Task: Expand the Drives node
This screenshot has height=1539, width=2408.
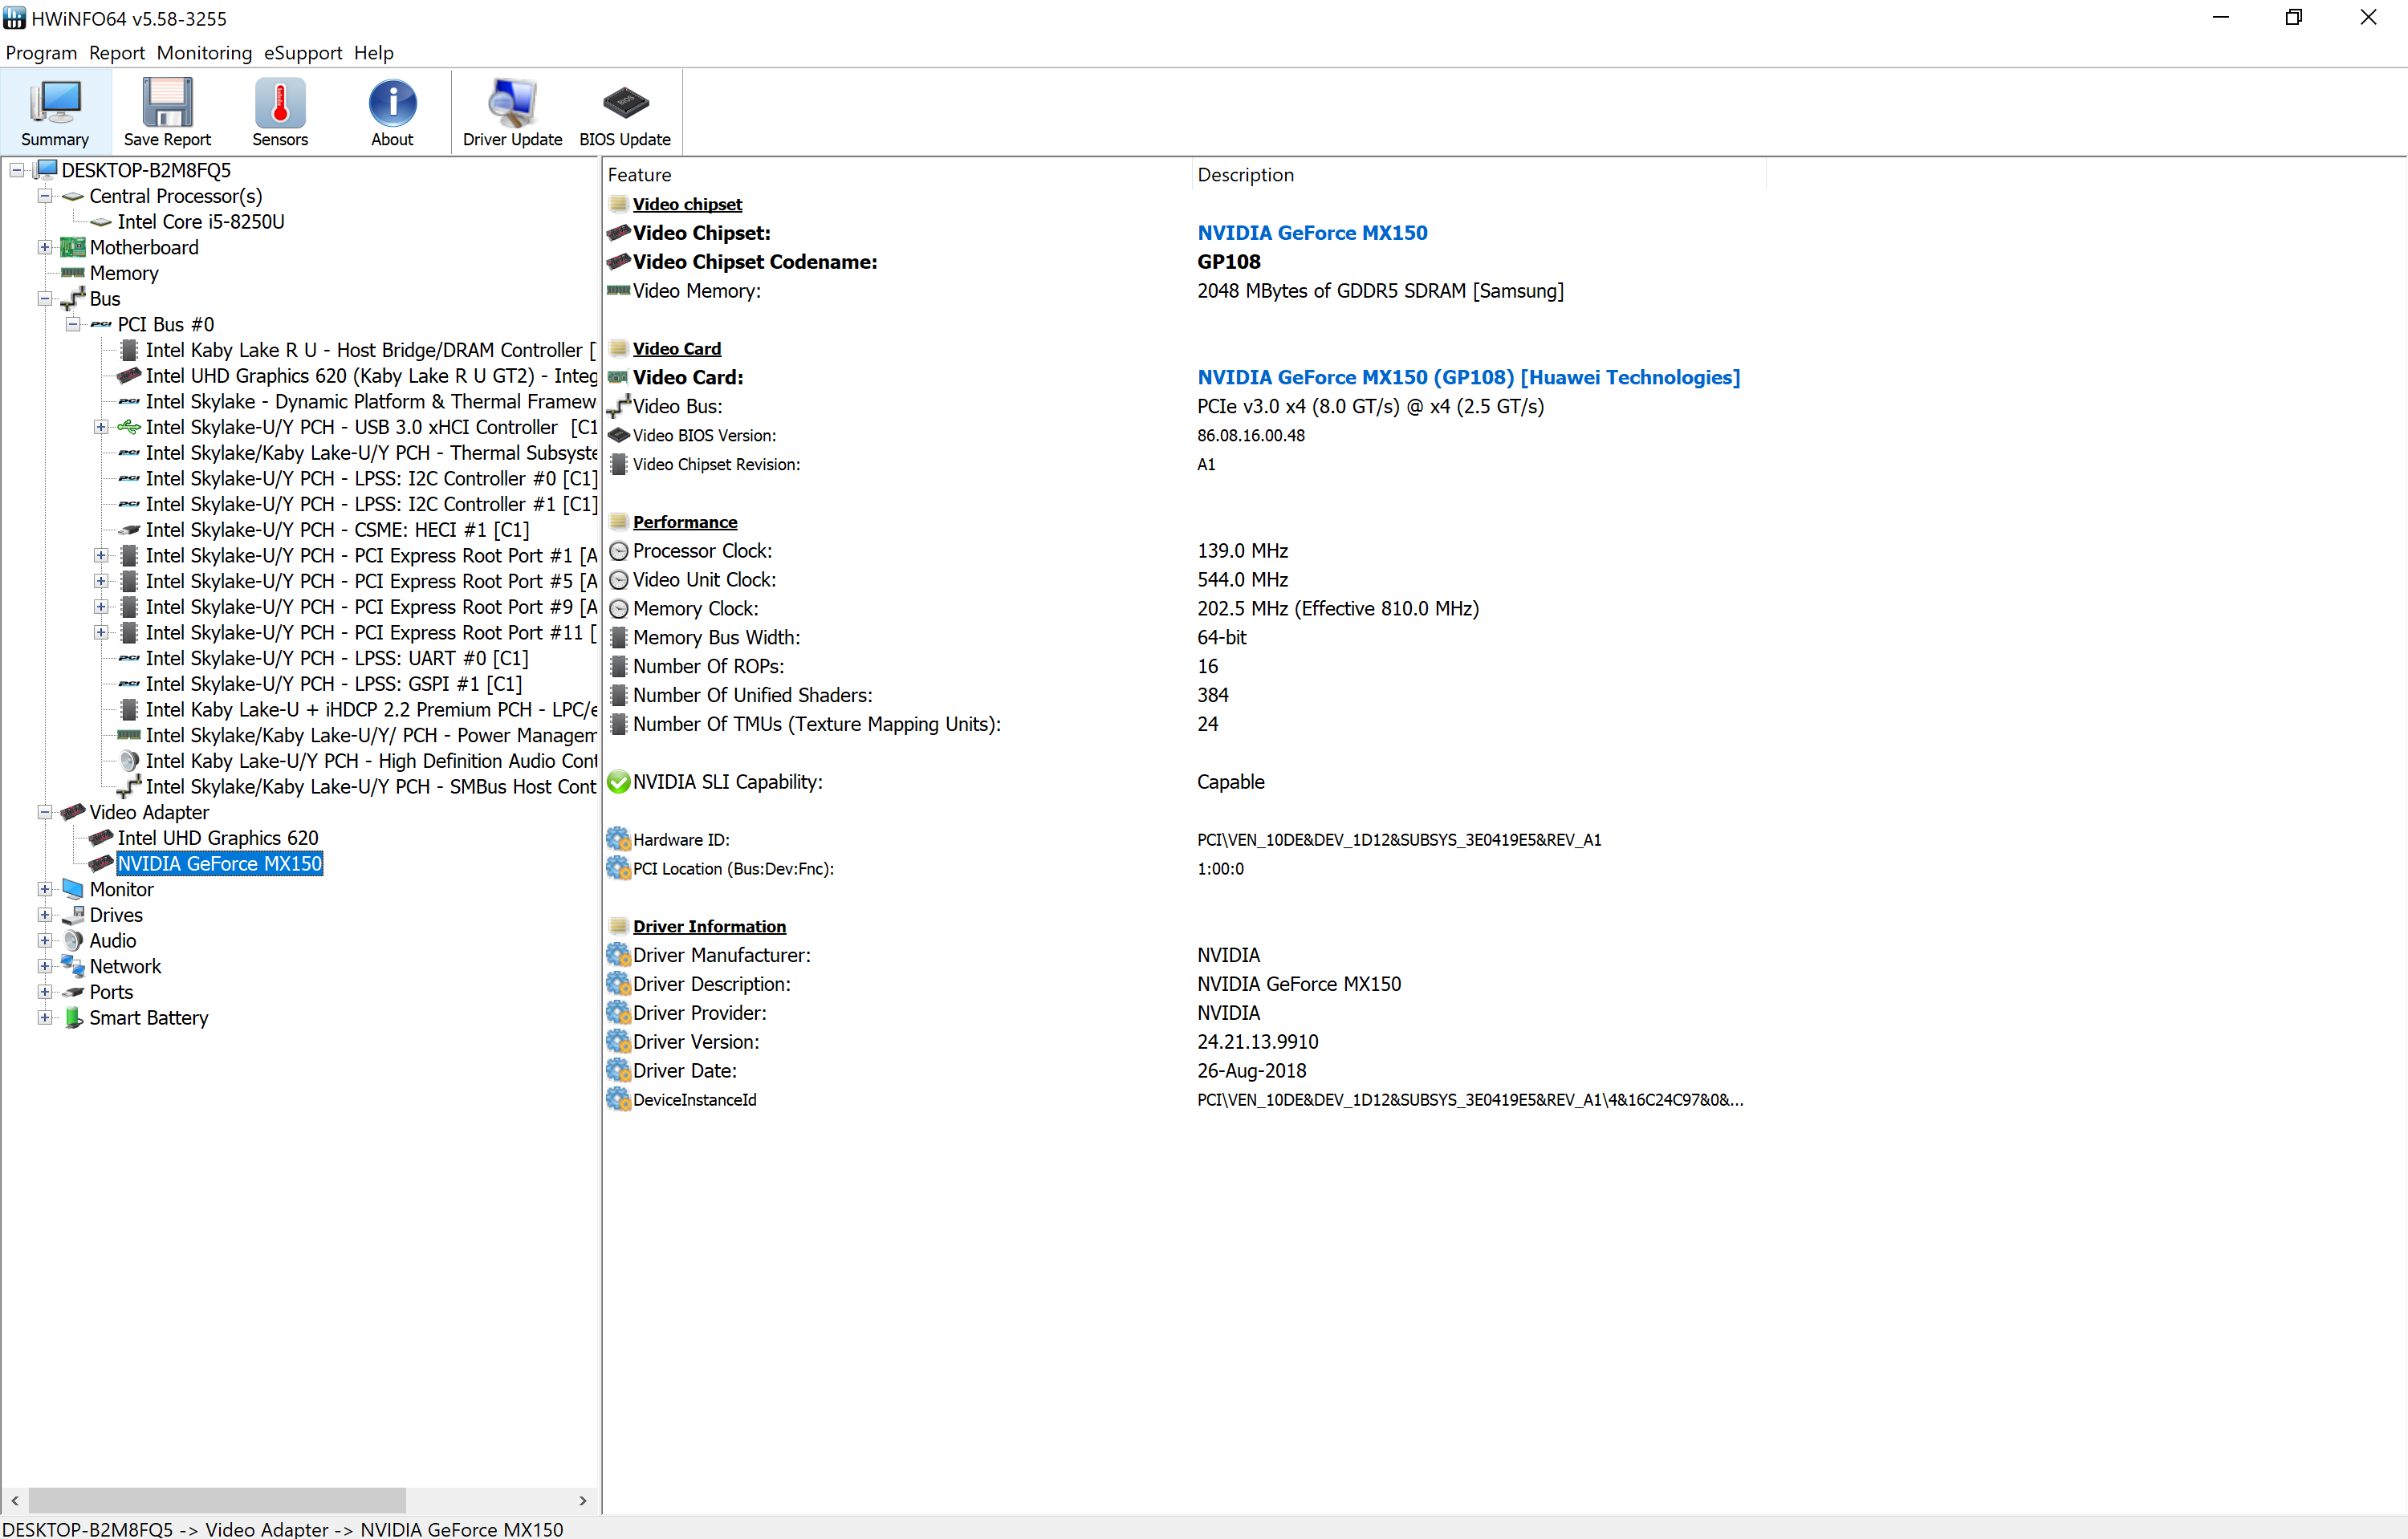Action: (x=45, y=915)
